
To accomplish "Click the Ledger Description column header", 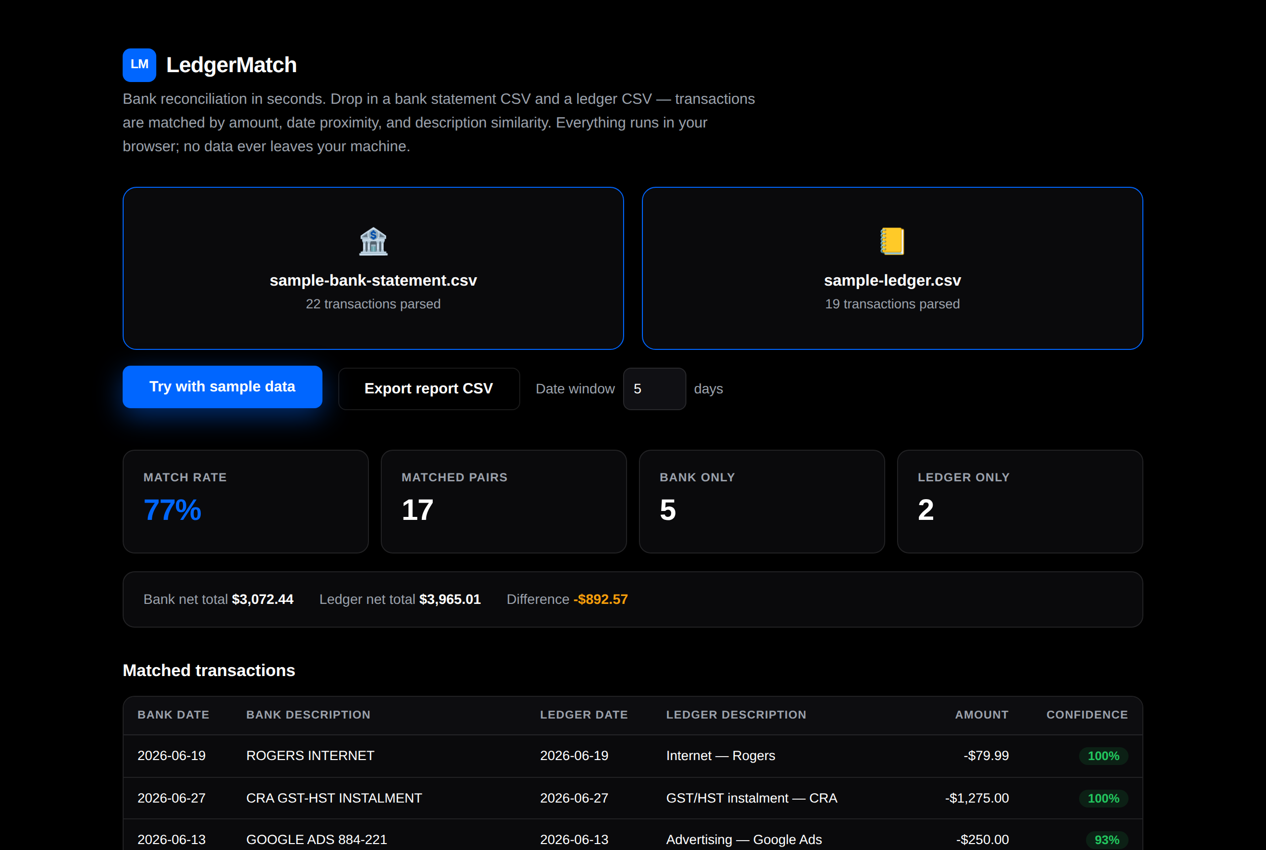I will coord(736,715).
